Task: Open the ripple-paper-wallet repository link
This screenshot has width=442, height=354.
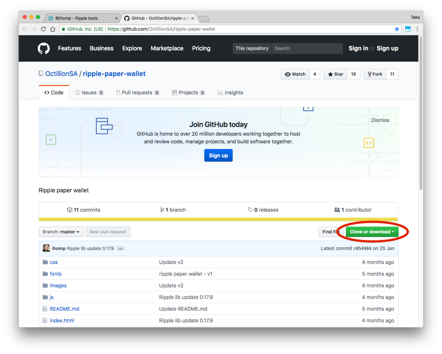Action: pos(114,74)
